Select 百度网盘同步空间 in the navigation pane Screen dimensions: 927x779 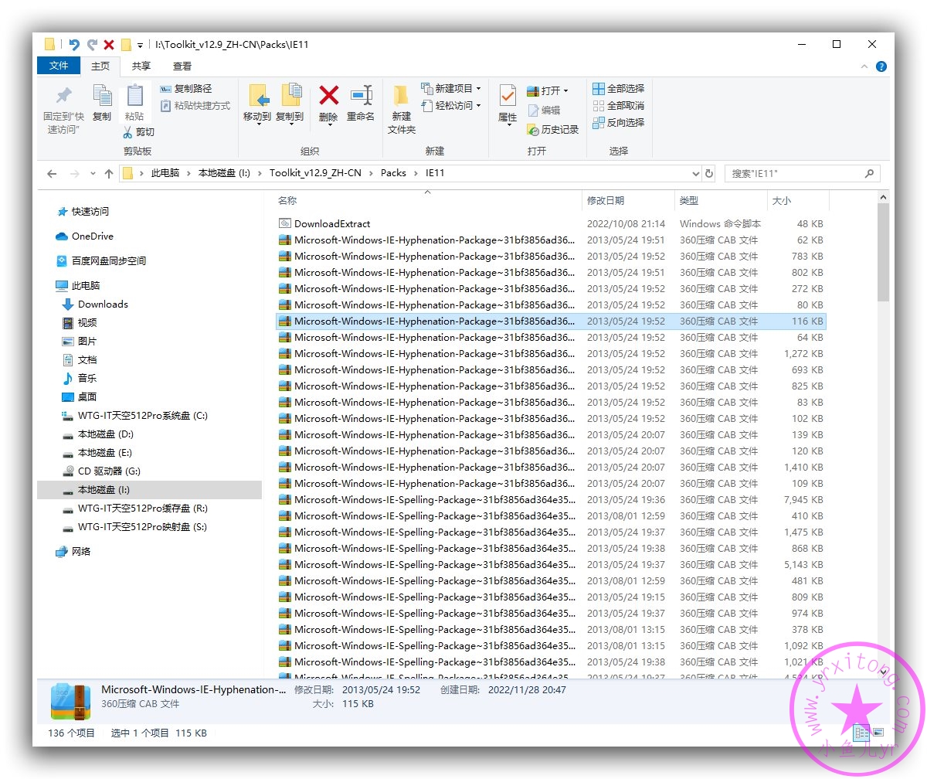(x=101, y=261)
